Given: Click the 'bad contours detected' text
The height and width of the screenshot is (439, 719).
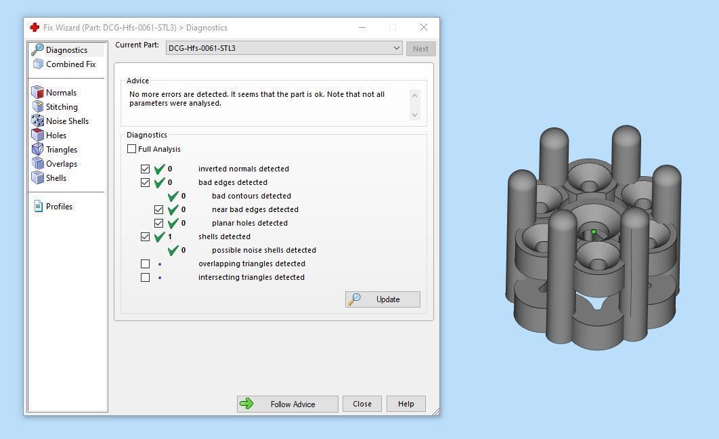Looking at the screenshot, I should (251, 196).
